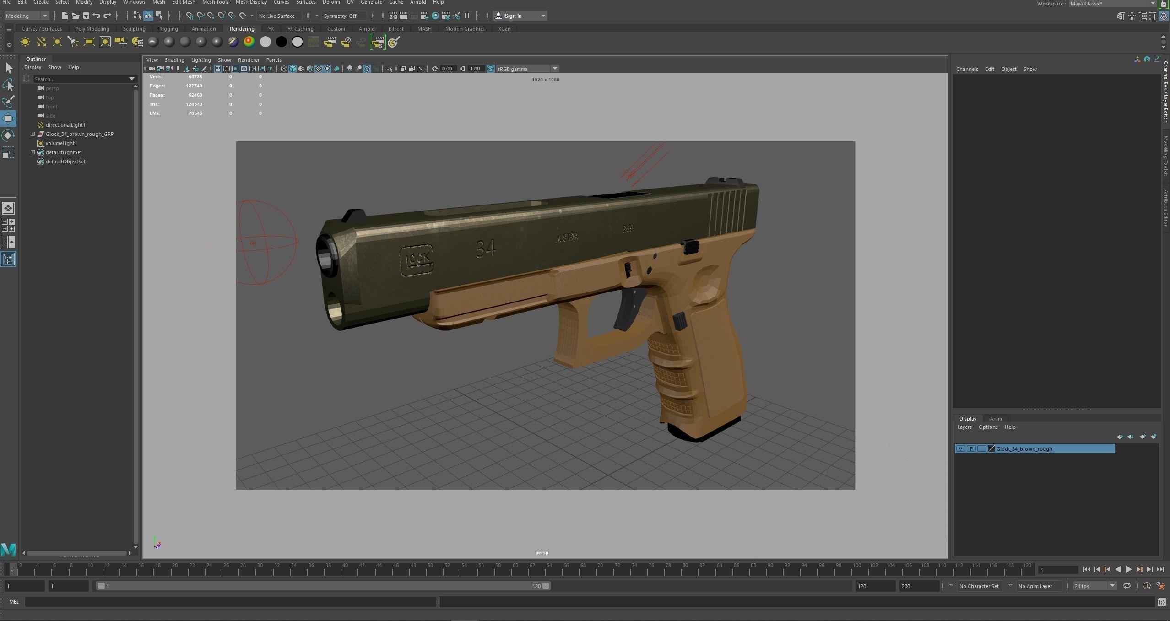The height and width of the screenshot is (621, 1170).
Task: Open the Outliner search filter dropdown arrow
Action: [132, 79]
